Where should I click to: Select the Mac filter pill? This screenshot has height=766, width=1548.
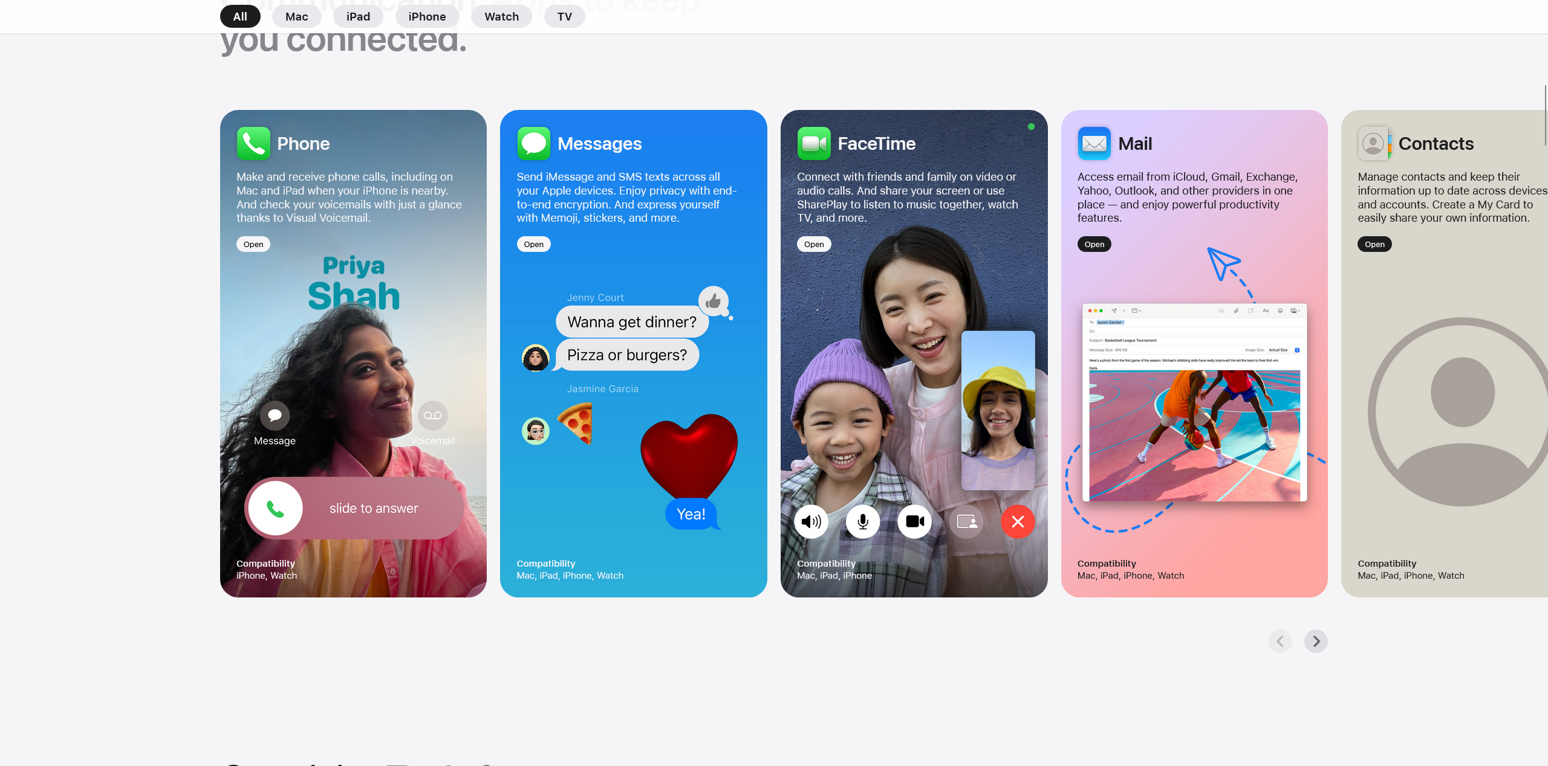[296, 16]
